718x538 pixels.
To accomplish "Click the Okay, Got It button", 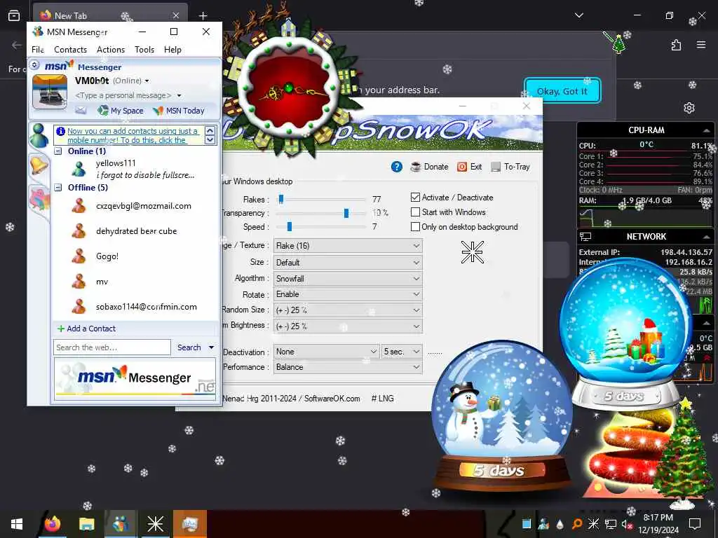I will (x=562, y=91).
